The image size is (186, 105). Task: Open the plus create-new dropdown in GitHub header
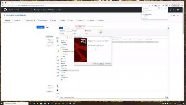pyautogui.click(x=174, y=10)
